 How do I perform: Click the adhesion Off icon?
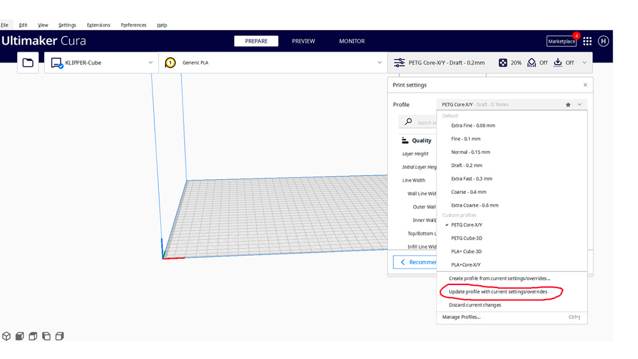[558, 62]
